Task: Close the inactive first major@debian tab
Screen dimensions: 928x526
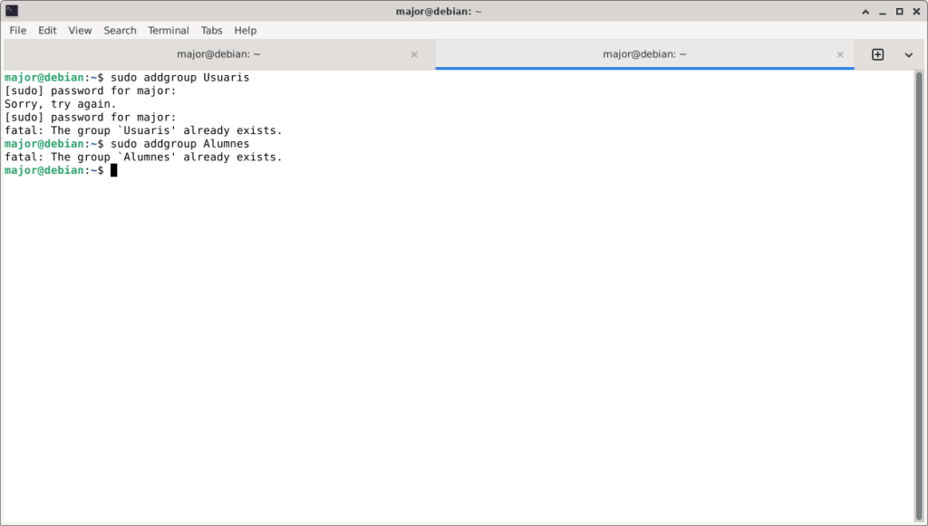Action: pyautogui.click(x=414, y=54)
